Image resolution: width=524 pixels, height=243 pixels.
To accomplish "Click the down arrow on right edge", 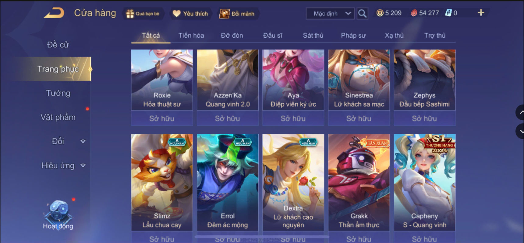I will [x=520, y=131].
